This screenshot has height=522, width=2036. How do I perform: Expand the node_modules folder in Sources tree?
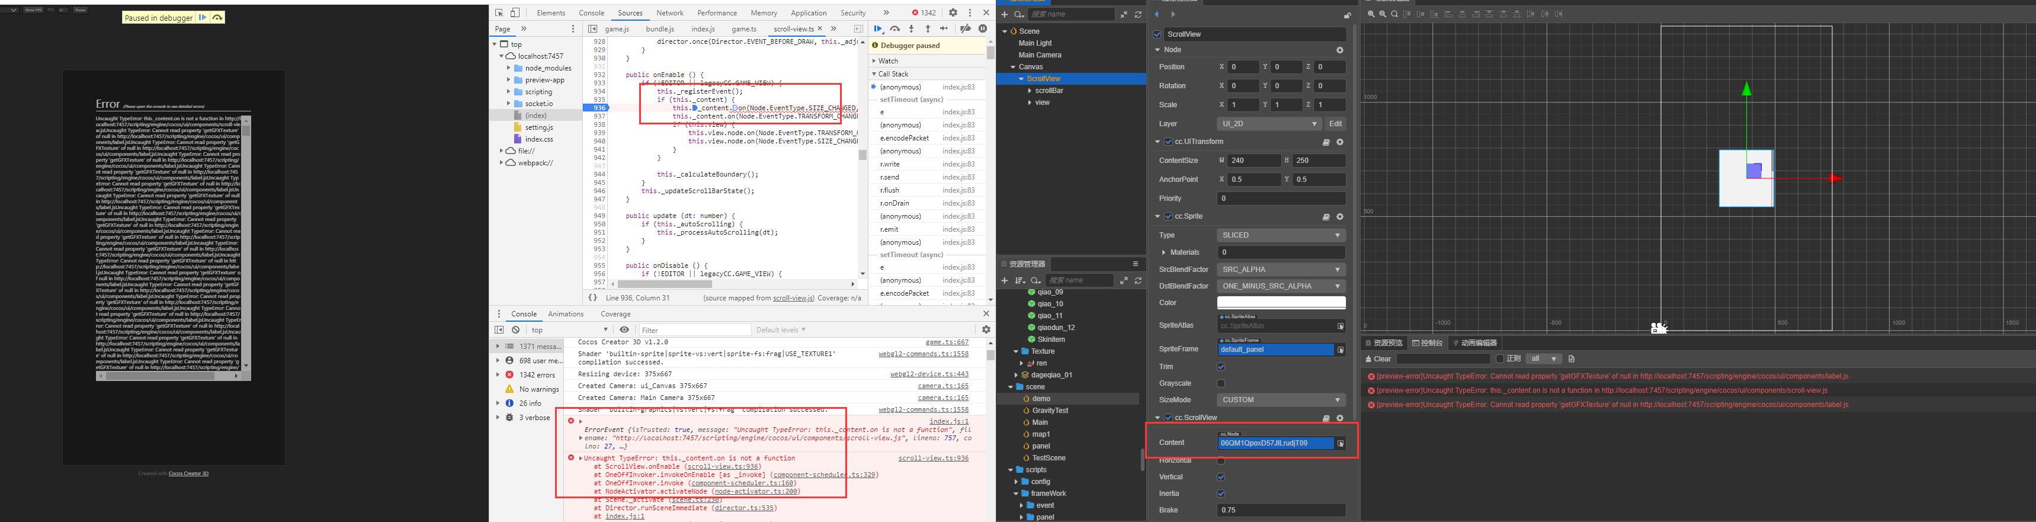[509, 68]
